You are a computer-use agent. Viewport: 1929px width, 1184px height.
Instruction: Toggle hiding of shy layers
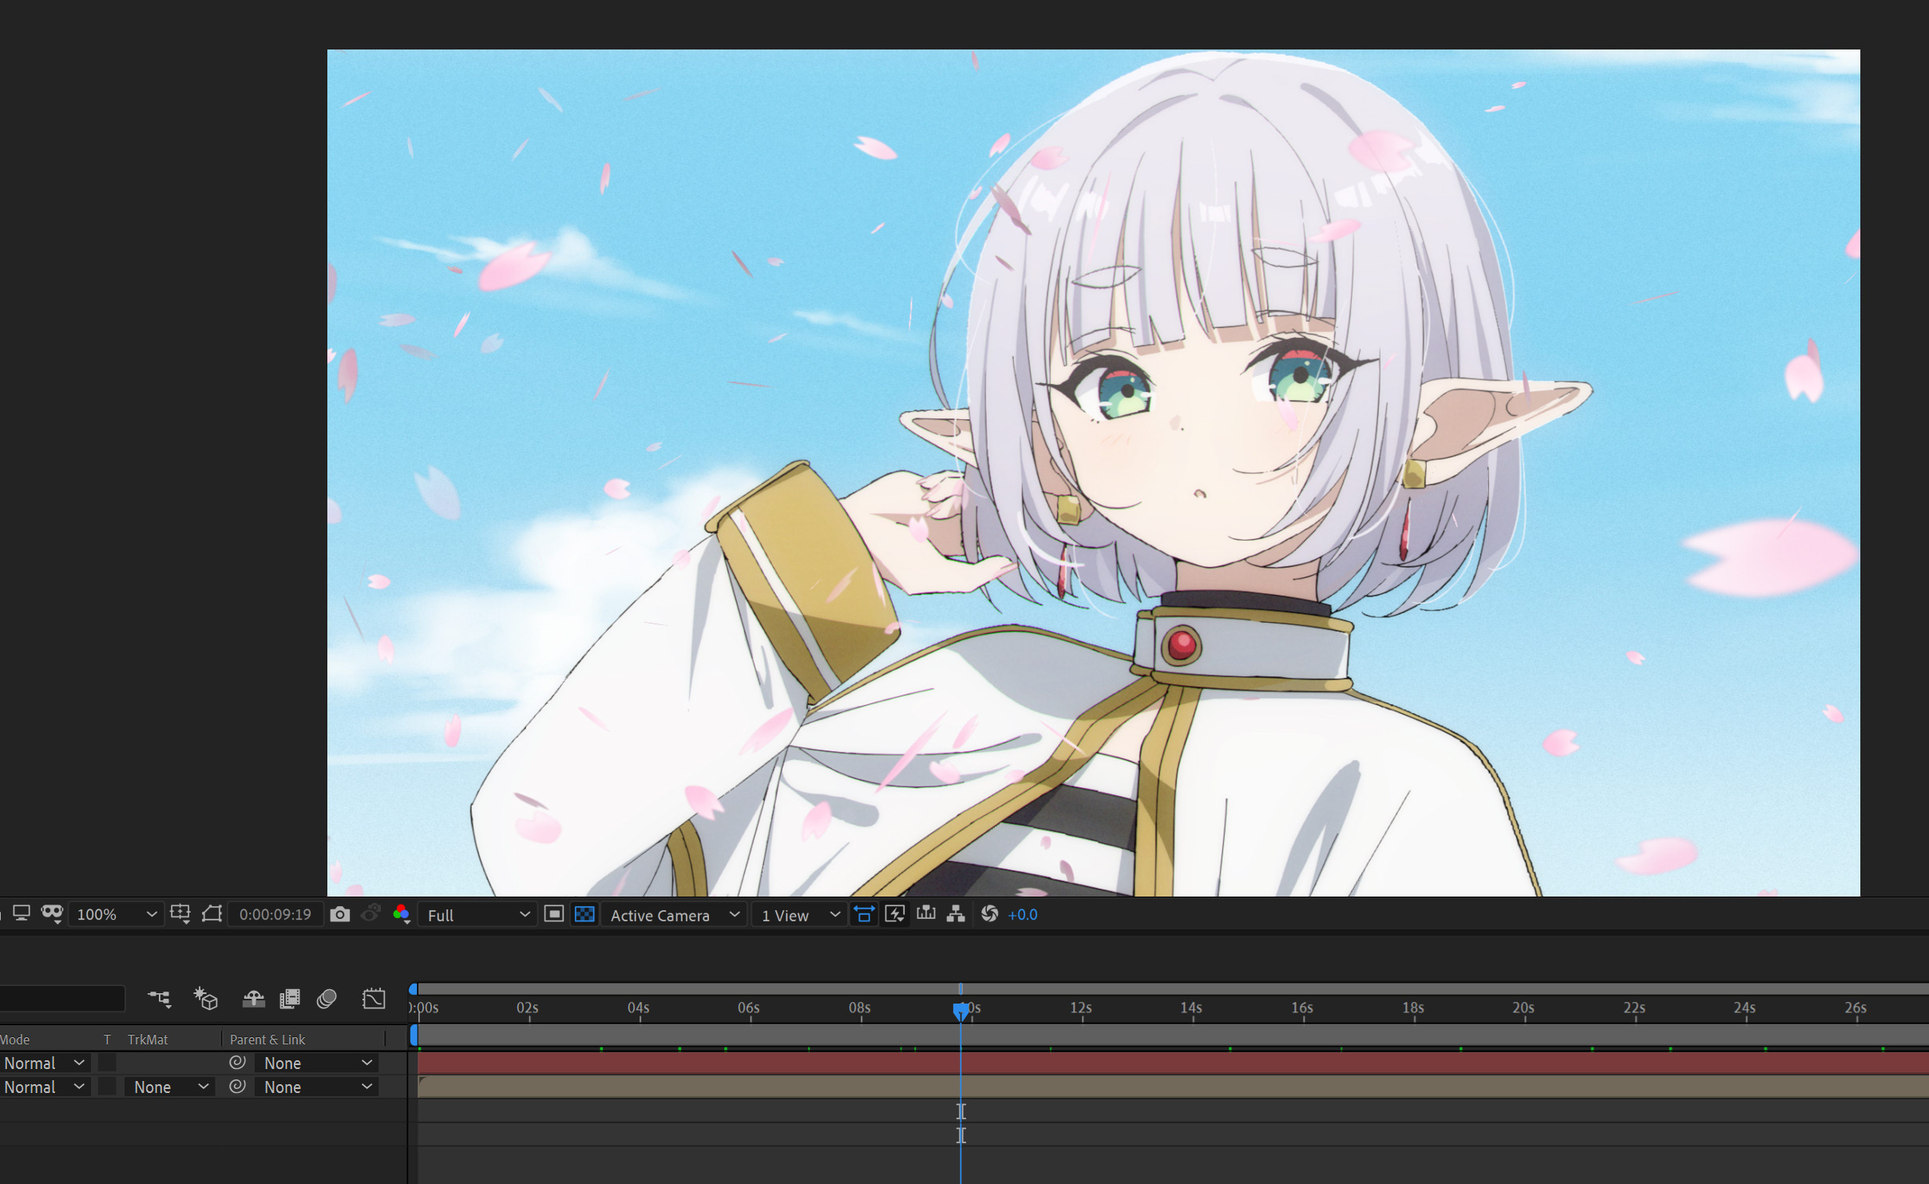click(x=254, y=999)
